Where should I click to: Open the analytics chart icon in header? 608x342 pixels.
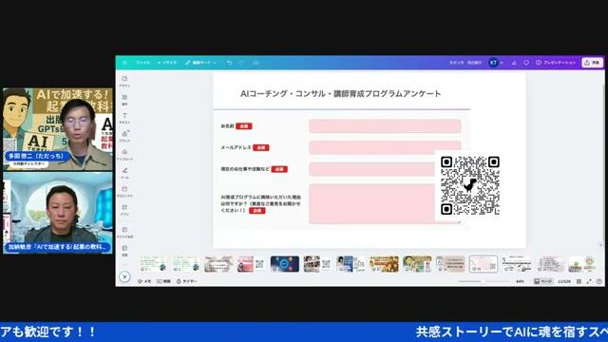514,63
